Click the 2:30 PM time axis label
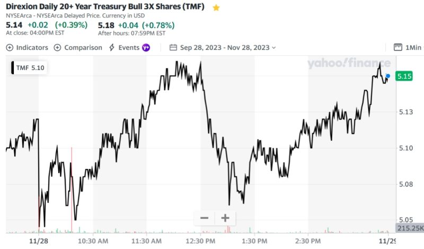Screen dimensions: 424x249 pos(307,241)
